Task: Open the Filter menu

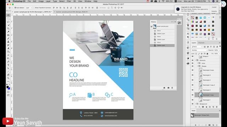Action: [x=69, y=1]
